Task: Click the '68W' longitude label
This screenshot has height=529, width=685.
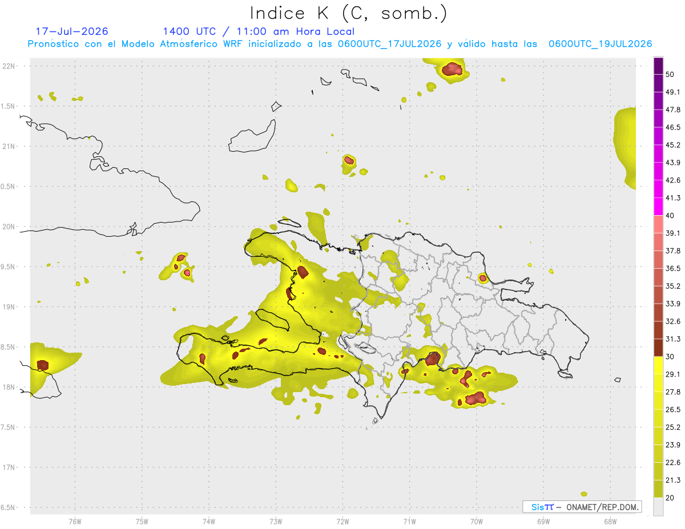Action: pos(610,521)
